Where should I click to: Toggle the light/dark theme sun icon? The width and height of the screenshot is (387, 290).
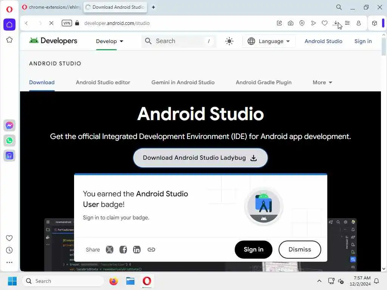coord(229,41)
